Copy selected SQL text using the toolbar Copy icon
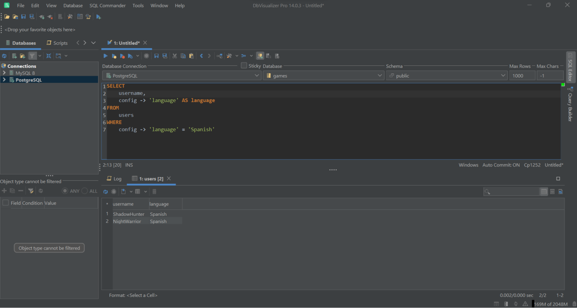This screenshot has width=577, height=308. (x=183, y=55)
